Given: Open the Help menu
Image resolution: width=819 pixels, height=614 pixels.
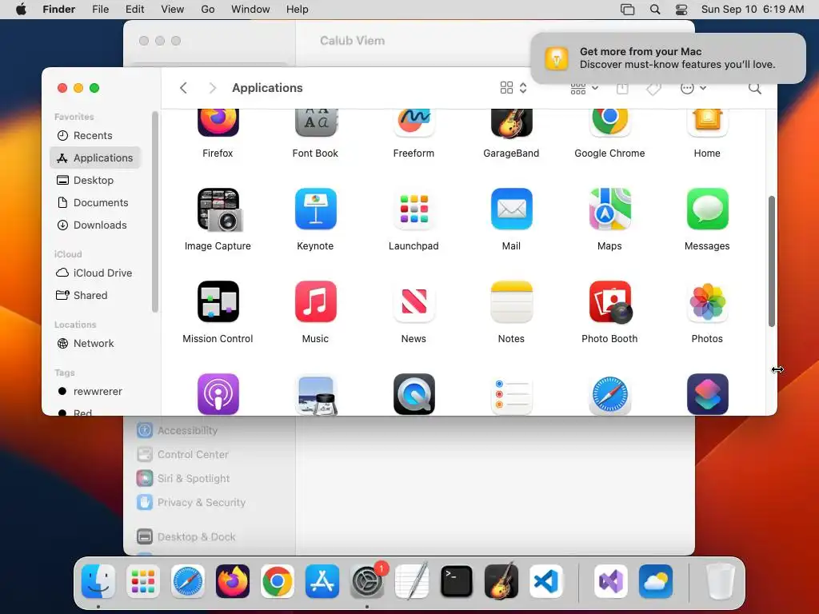Looking at the screenshot, I should [x=298, y=10].
